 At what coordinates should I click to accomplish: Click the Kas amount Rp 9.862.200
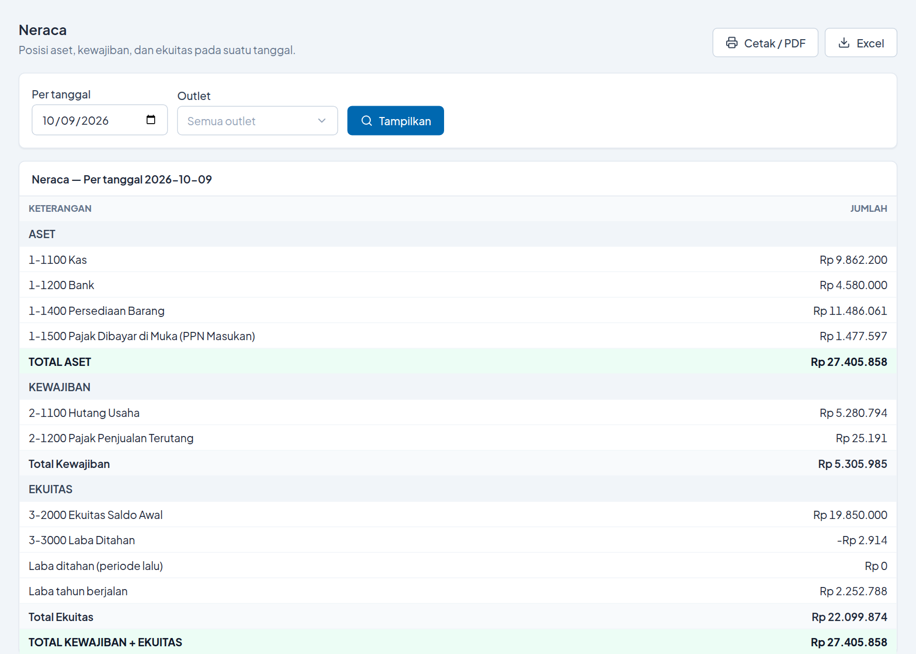[853, 260]
